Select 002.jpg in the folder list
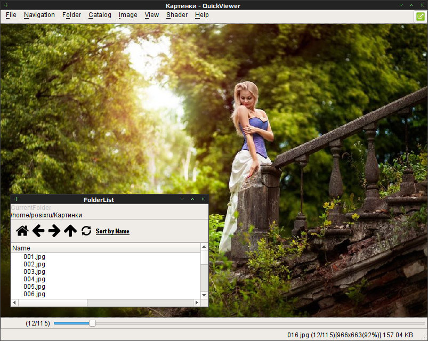The width and height of the screenshot is (428, 341). 34,264
